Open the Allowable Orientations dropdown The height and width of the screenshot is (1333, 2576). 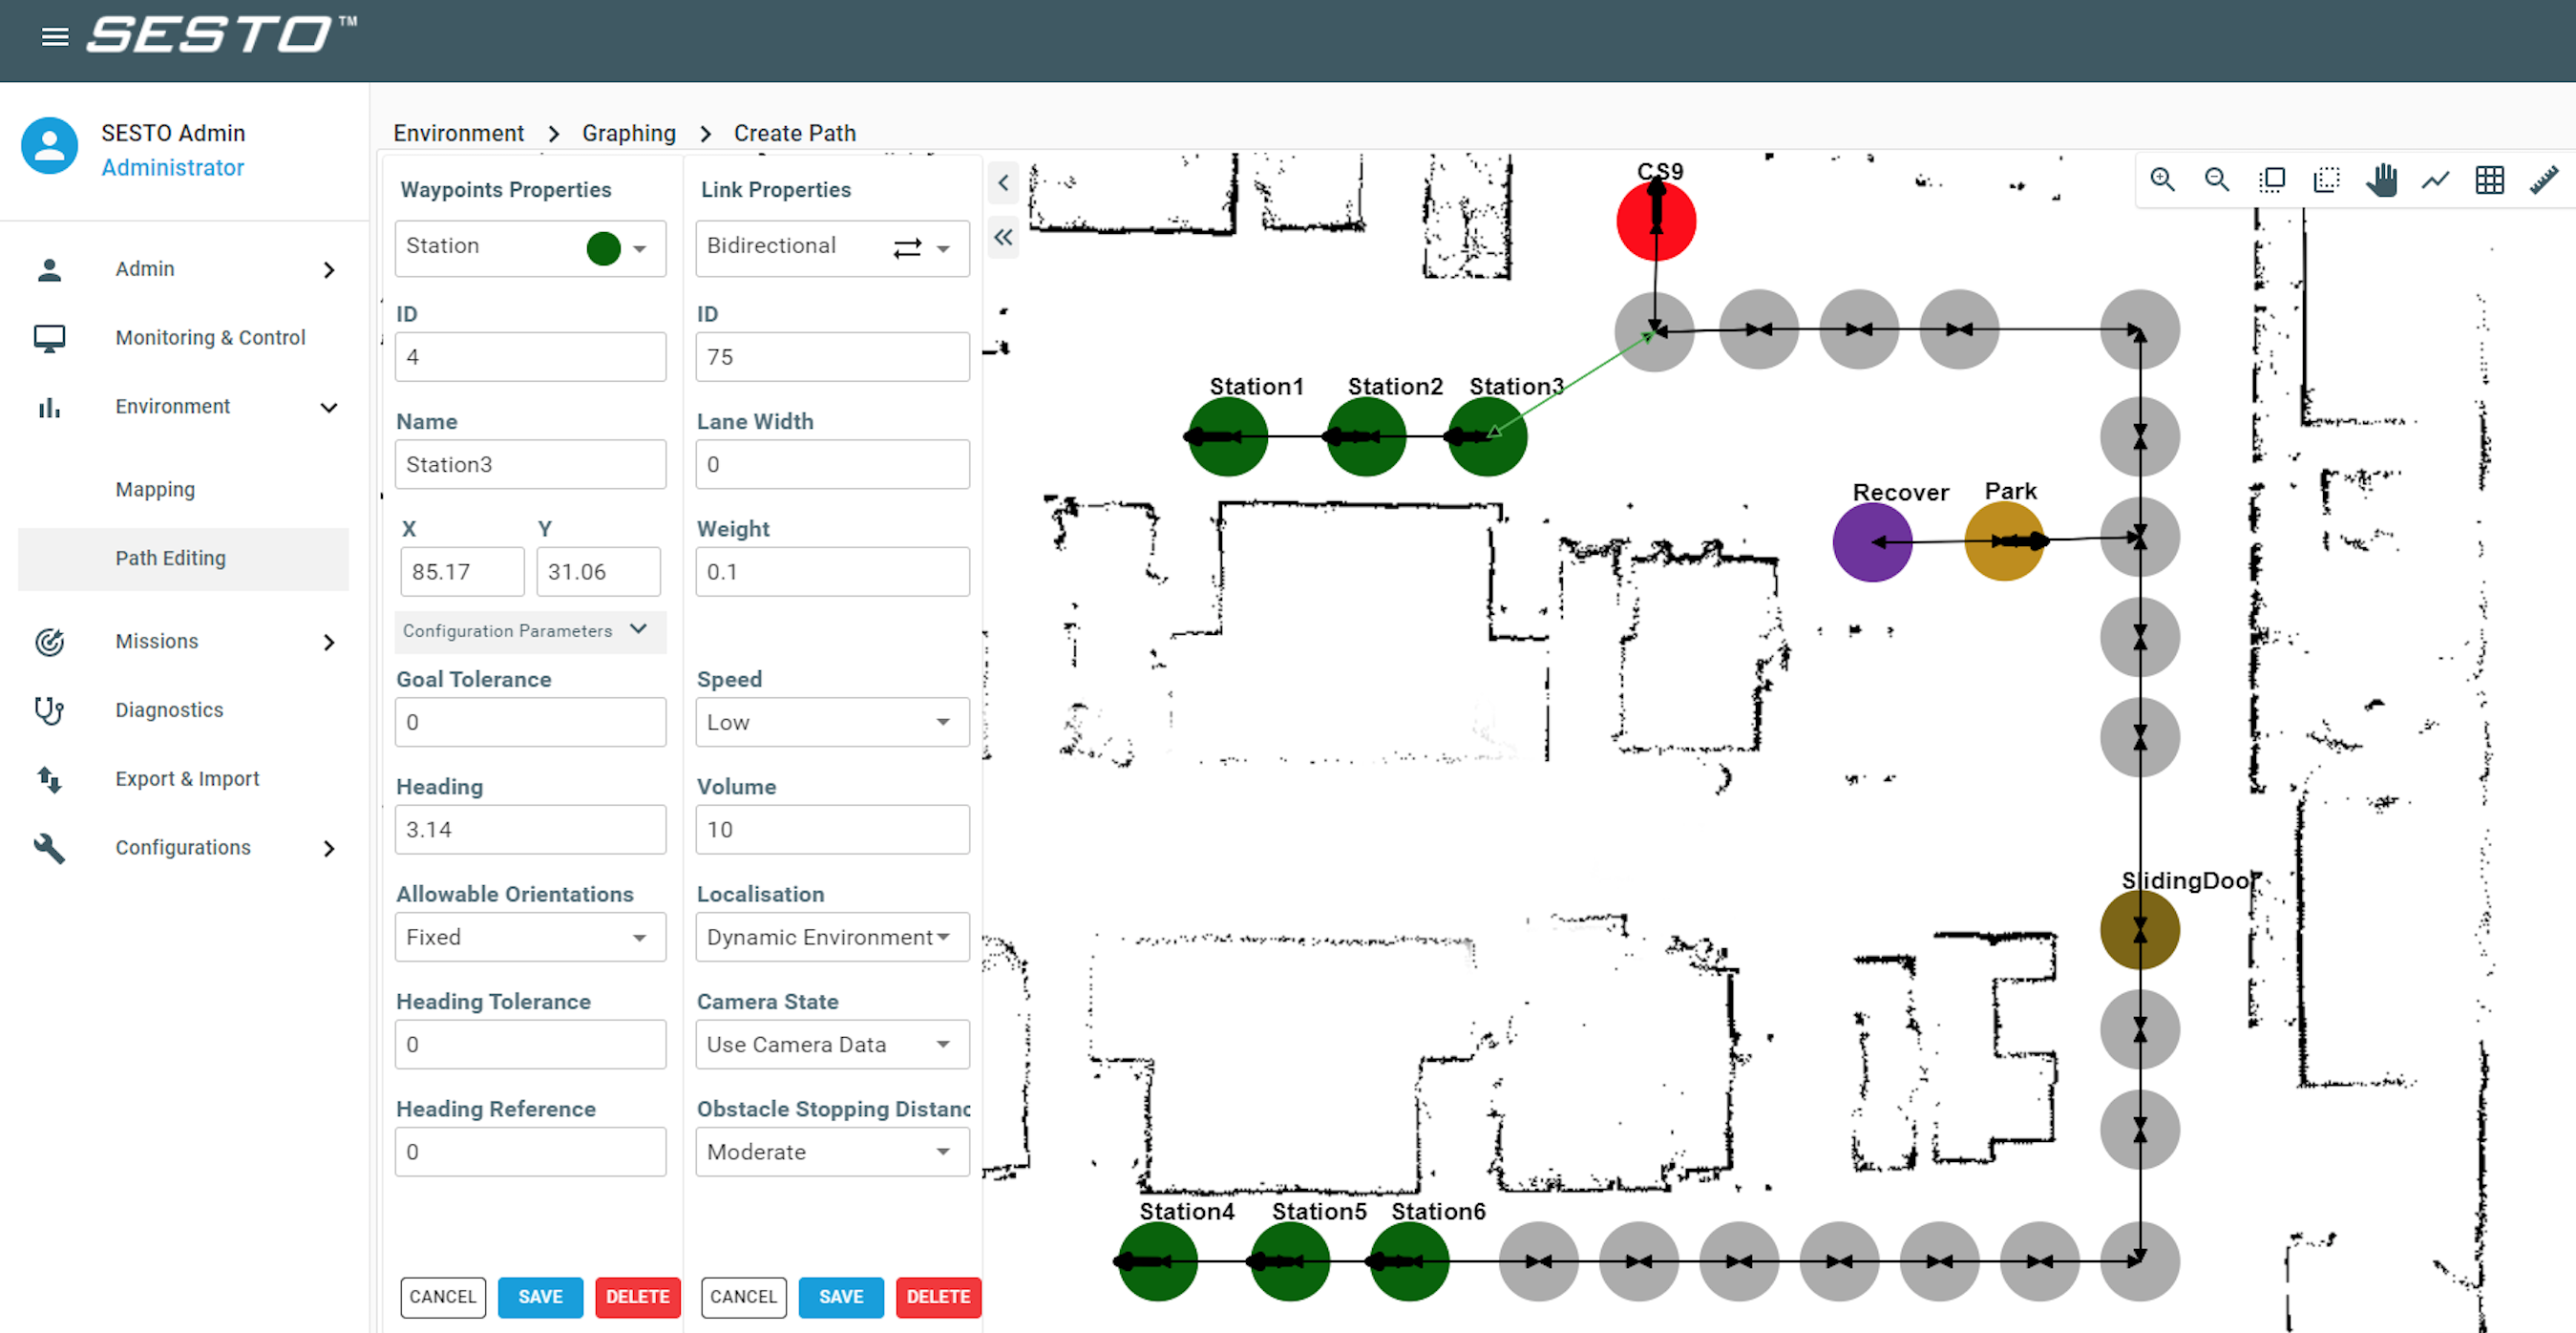pyautogui.click(x=530, y=937)
